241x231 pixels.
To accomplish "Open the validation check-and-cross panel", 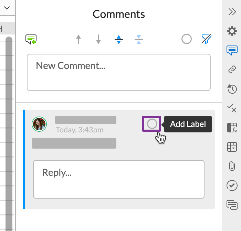I will pos(232,108).
